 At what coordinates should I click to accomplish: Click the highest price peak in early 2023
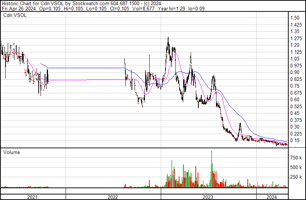click(x=168, y=38)
